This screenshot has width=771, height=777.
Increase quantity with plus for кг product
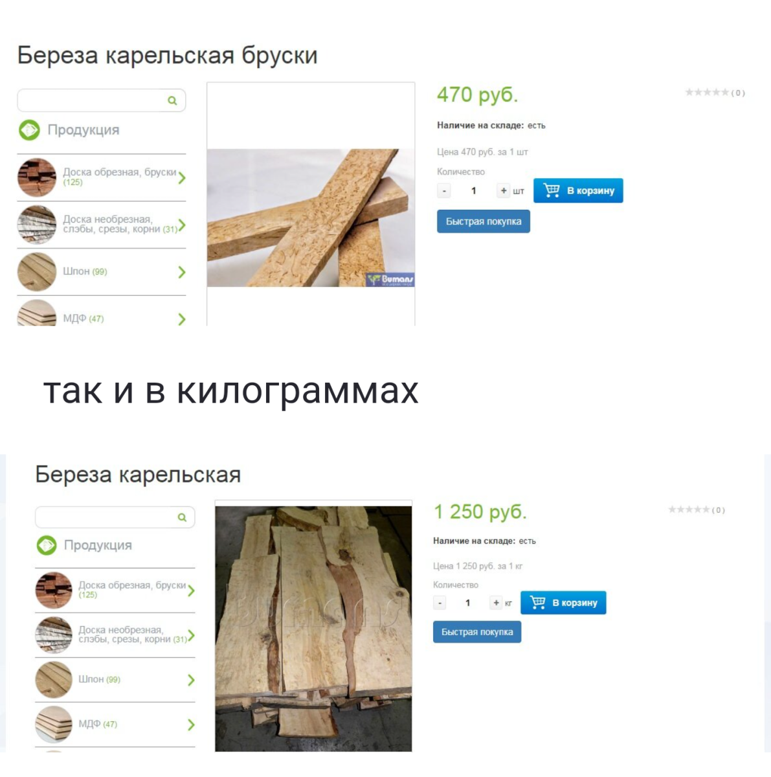coord(496,603)
